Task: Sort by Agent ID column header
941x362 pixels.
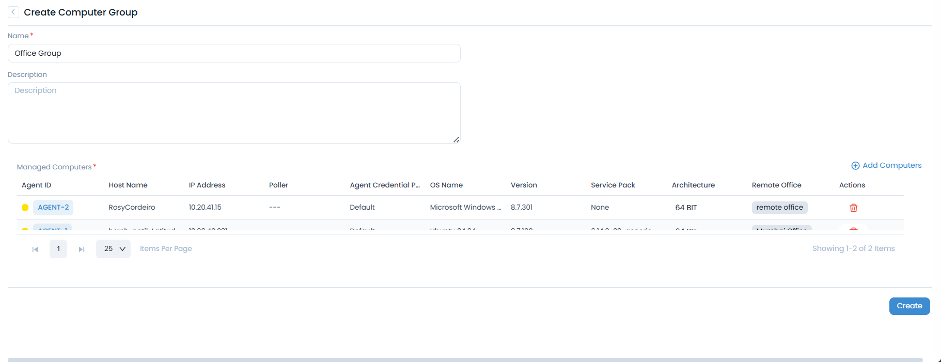Action: pos(36,185)
